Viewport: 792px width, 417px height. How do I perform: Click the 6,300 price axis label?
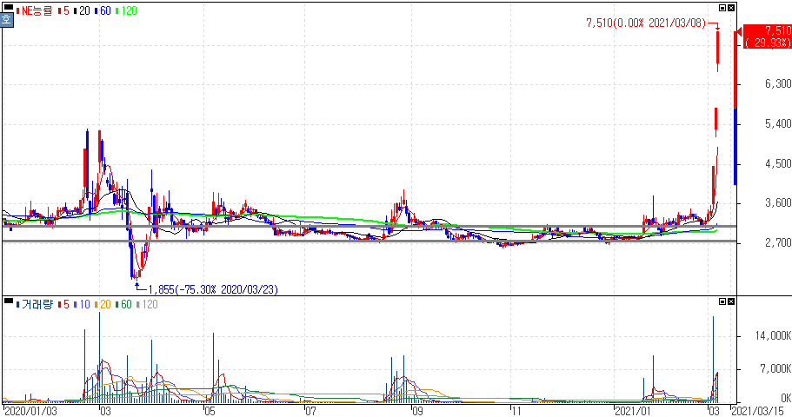[x=778, y=83]
